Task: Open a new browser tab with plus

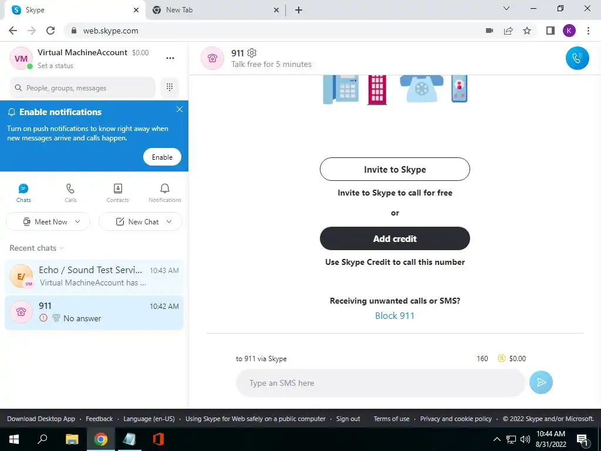Action: (x=299, y=10)
